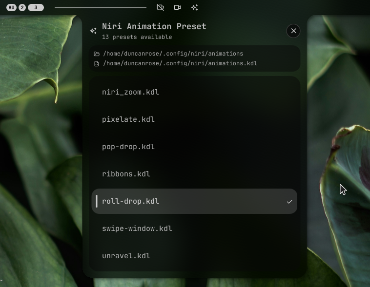Click the AU keyboard layout indicator
The width and height of the screenshot is (370, 287).
pyautogui.click(x=11, y=7)
